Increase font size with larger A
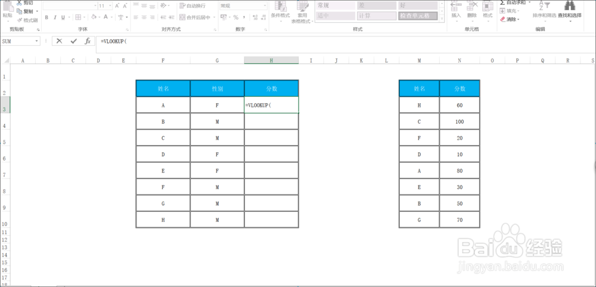The width and height of the screenshot is (596, 287). tap(117, 6)
